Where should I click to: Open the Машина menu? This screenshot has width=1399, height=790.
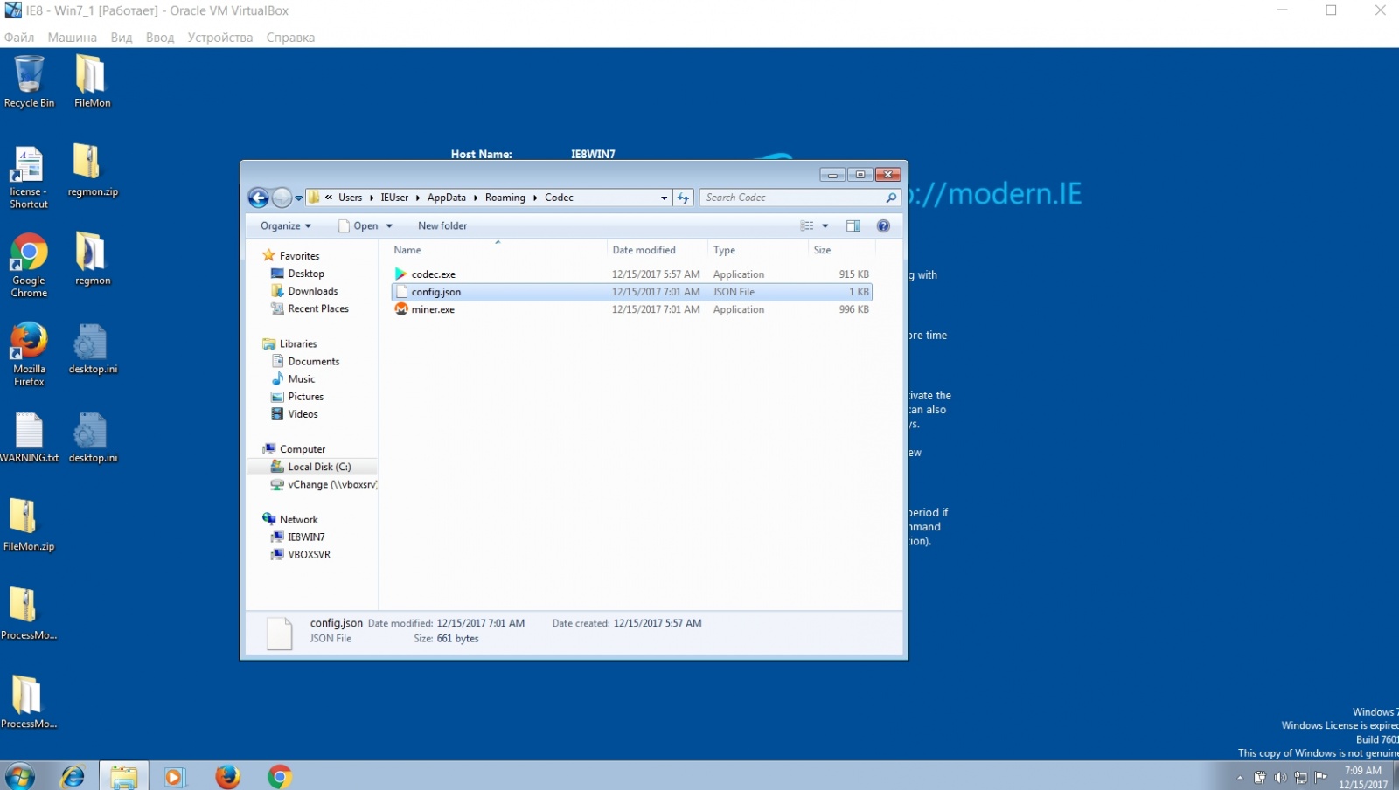(x=73, y=38)
